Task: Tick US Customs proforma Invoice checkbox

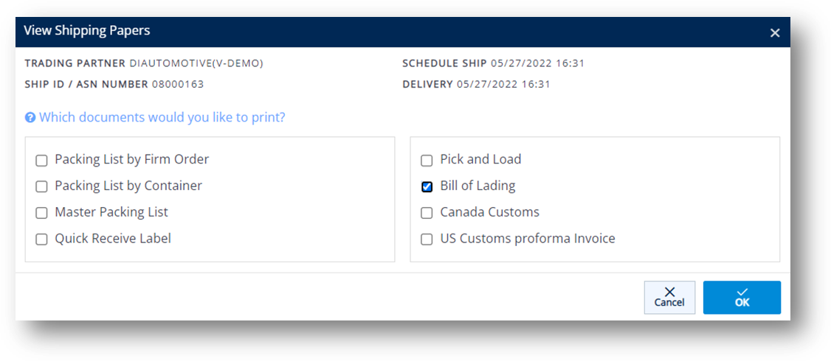Action: point(427,239)
